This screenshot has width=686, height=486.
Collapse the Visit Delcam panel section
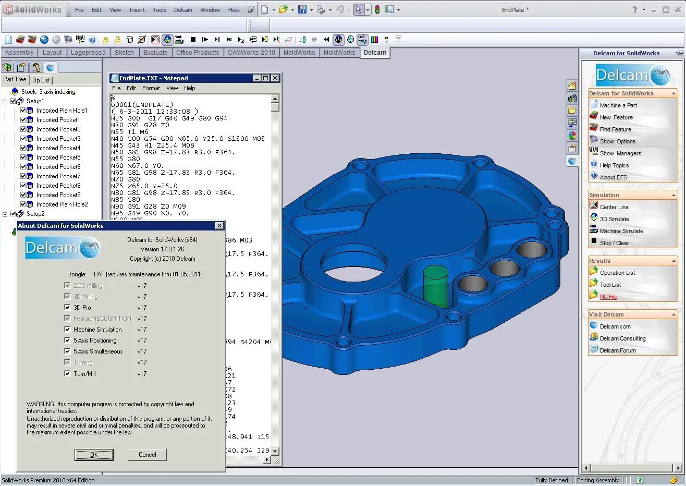pos(673,314)
